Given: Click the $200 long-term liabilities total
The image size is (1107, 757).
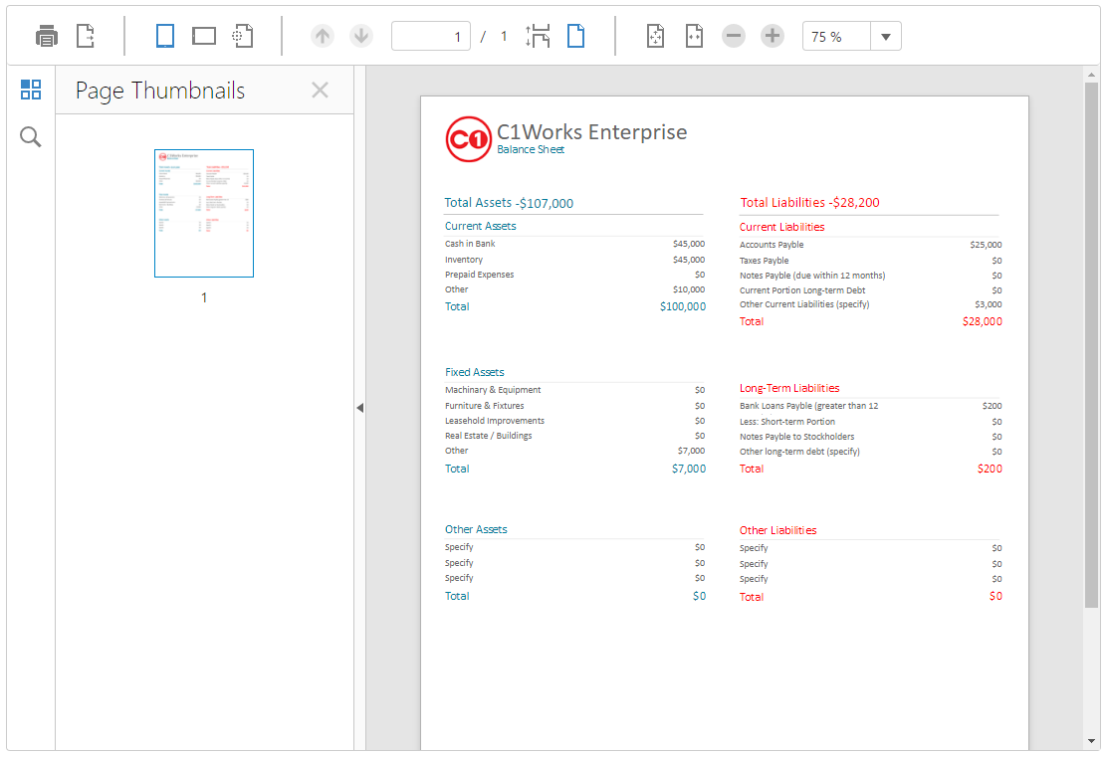Looking at the screenshot, I should 990,469.
